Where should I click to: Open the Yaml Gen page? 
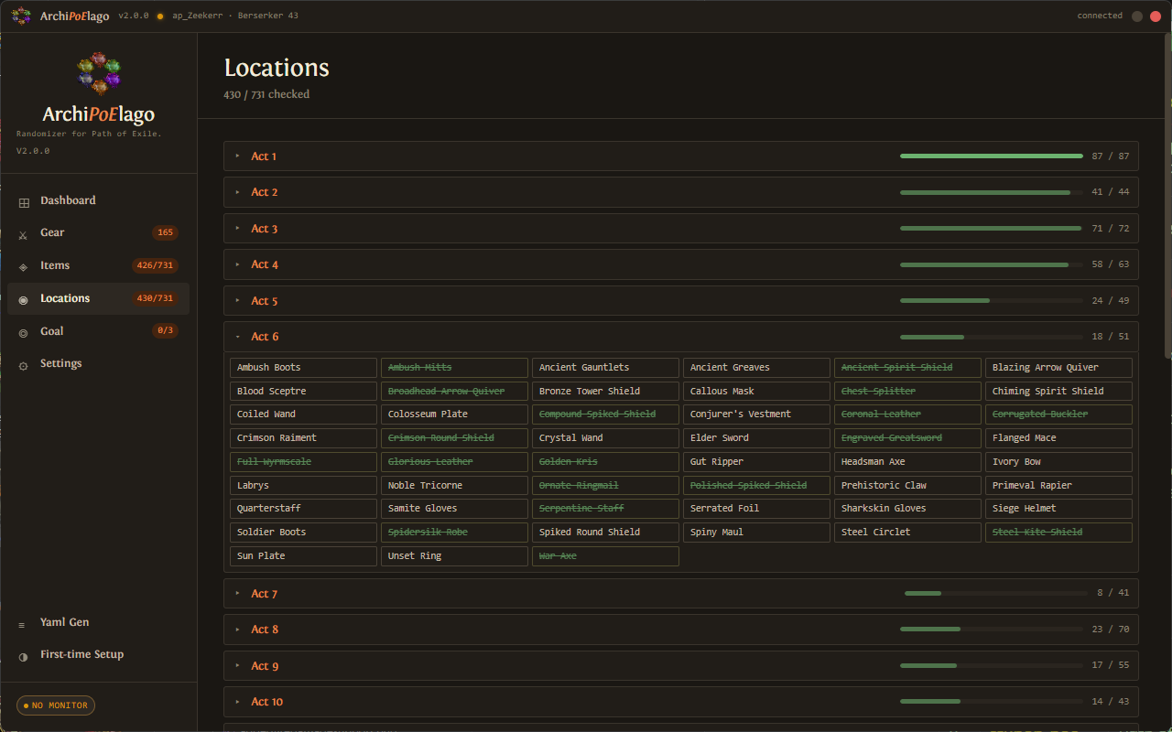coord(98,622)
